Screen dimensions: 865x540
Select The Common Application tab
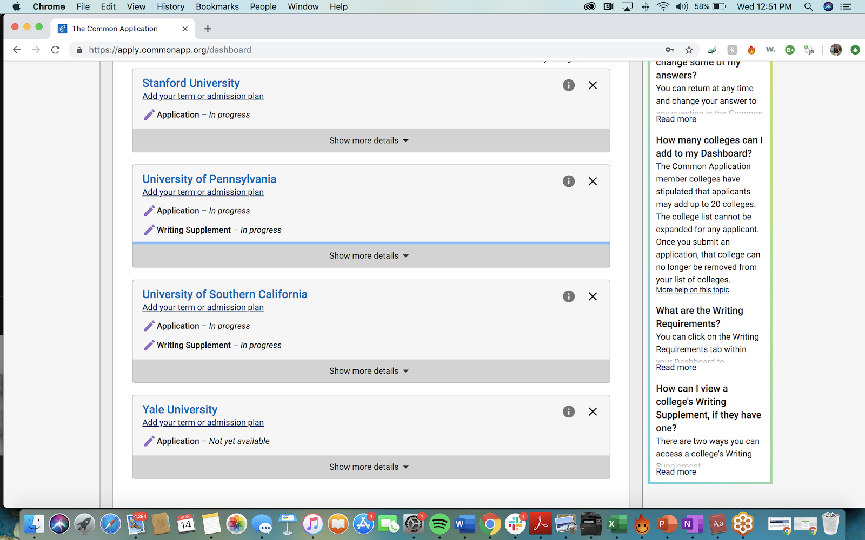pyautogui.click(x=123, y=29)
